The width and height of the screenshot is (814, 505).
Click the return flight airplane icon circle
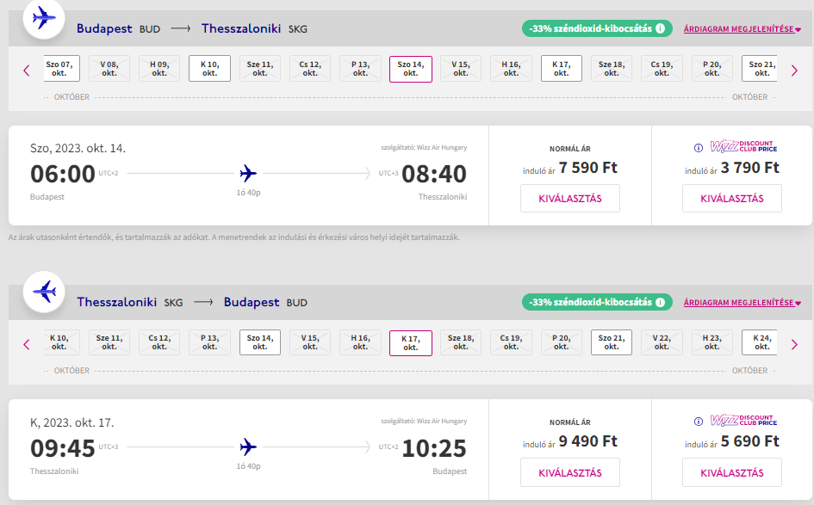coord(44,293)
